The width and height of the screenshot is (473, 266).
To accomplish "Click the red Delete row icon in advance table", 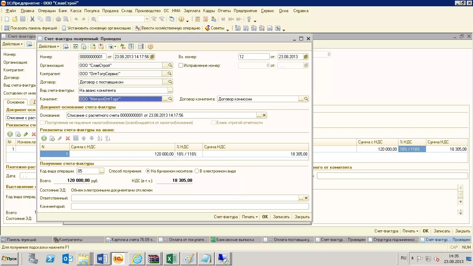I will click(x=68, y=139).
